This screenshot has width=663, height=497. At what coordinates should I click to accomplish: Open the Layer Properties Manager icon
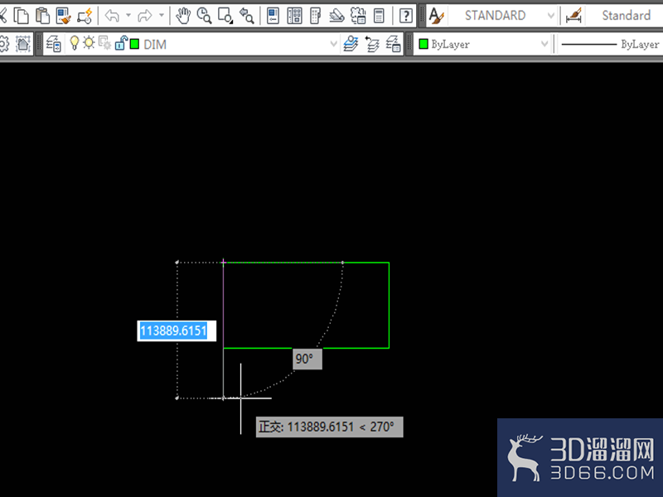click(54, 44)
